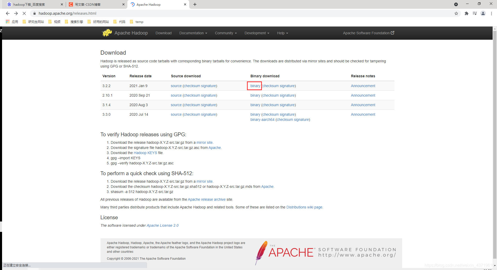Open the 研究生网站 bookmark folder

[x=33, y=22]
